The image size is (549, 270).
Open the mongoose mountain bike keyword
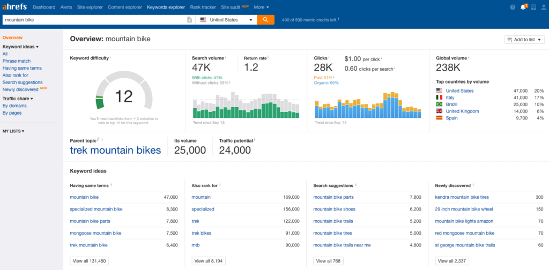(x=95, y=233)
